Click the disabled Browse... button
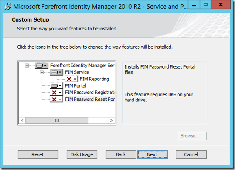The height and width of the screenshot is (170, 235). click(x=191, y=136)
